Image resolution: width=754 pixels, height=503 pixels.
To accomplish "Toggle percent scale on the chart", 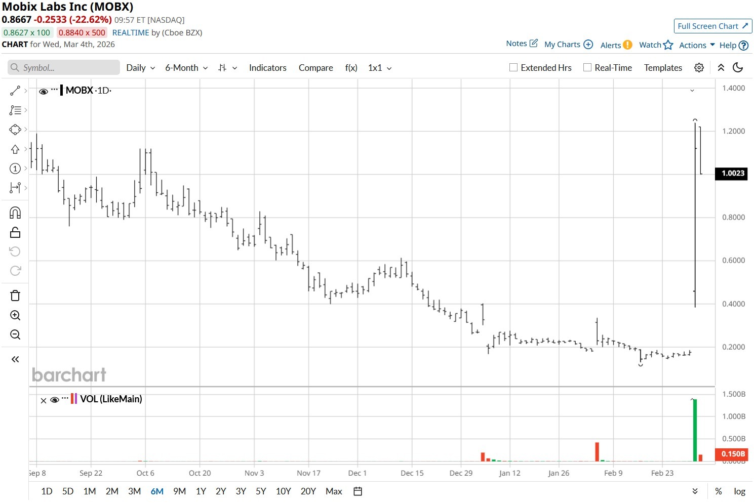I will (719, 491).
